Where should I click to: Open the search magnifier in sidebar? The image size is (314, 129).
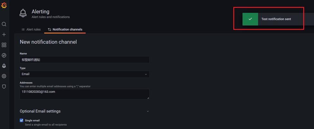point(4,24)
